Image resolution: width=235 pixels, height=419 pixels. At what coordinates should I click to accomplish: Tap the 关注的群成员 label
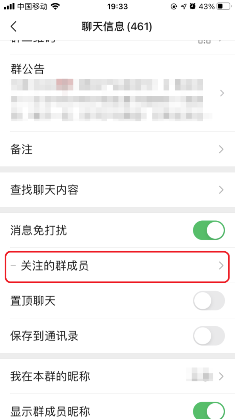[55, 266]
